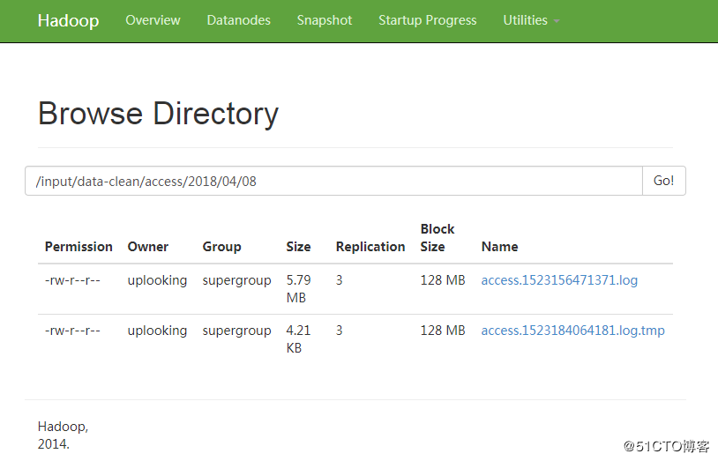Click the Permission column header
718x461 pixels.
[x=79, y=247]
